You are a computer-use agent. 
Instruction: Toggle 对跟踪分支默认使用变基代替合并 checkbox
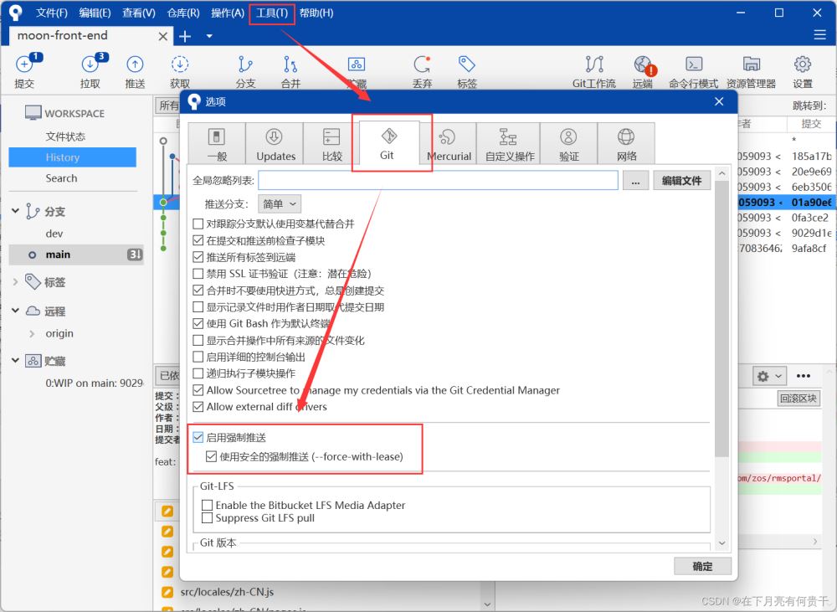198,224
